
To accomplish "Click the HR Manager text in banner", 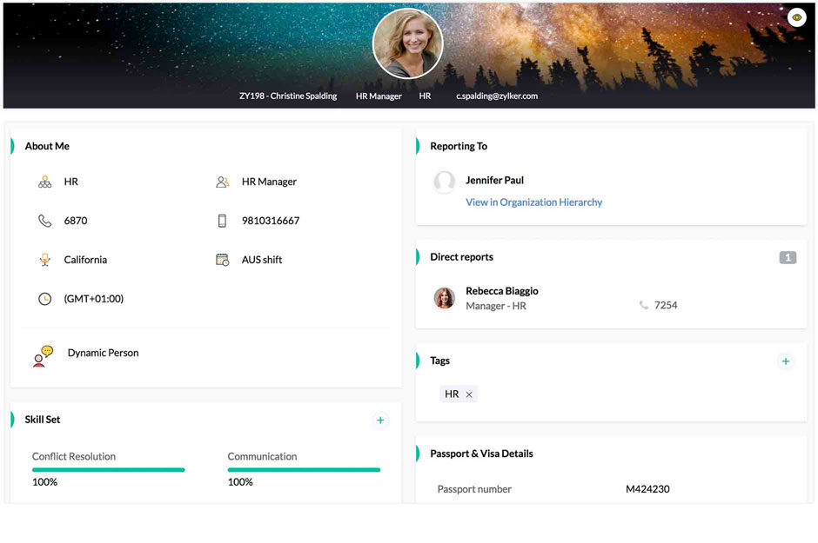I will point(379,96).
